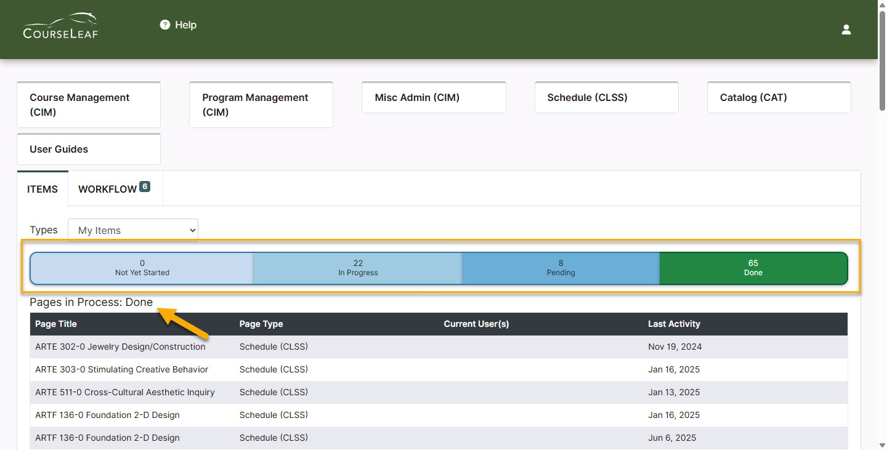Select the ITEMS tab

(x=42, y=189)
